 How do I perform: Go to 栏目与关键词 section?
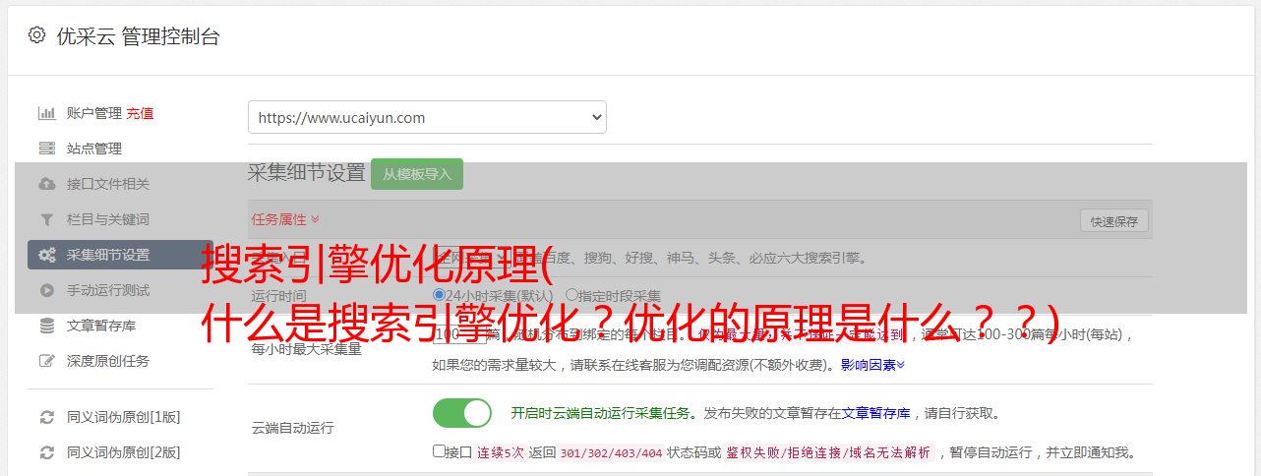108,219
